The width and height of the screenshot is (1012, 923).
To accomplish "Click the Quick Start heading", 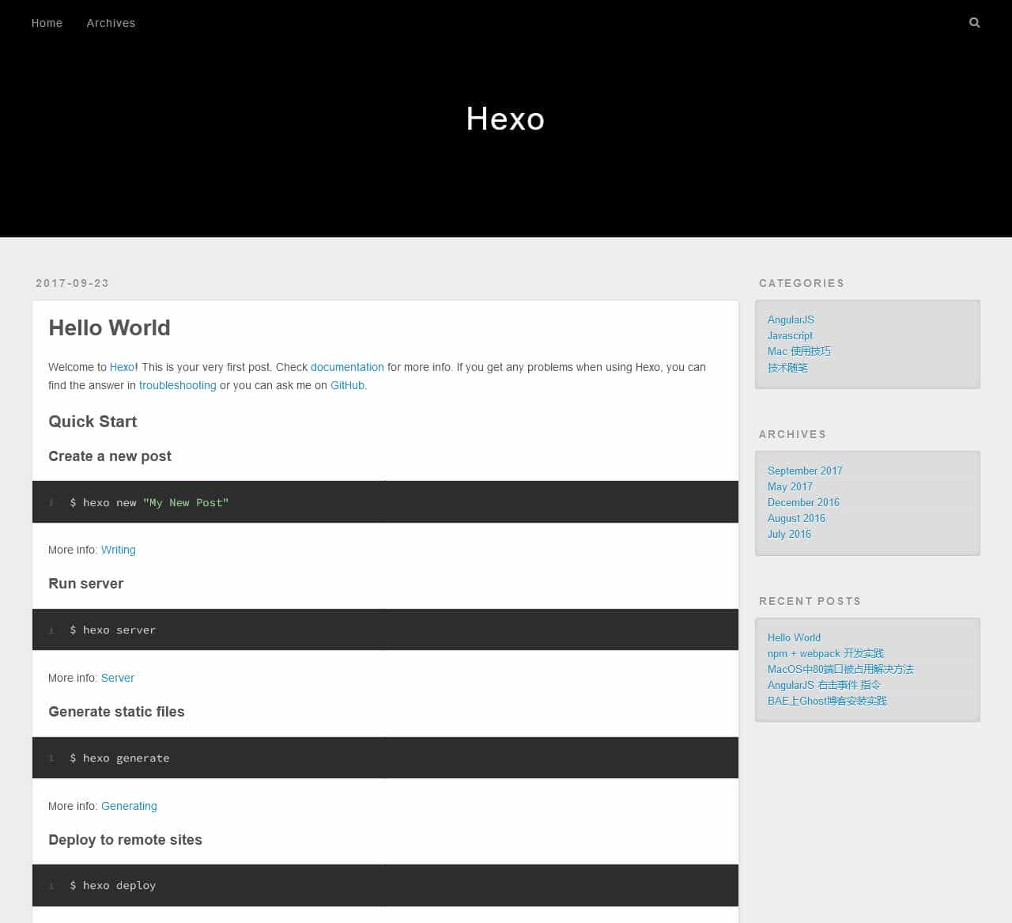I will (x=93, y=422).
